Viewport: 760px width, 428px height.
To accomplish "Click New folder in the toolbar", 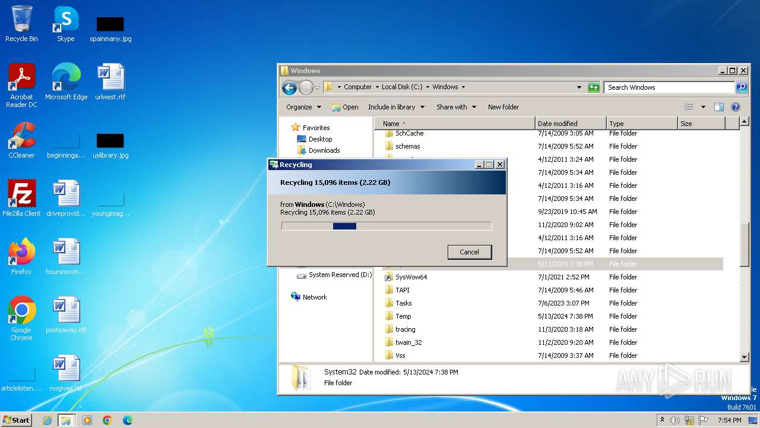I will [x=503, y=107].
